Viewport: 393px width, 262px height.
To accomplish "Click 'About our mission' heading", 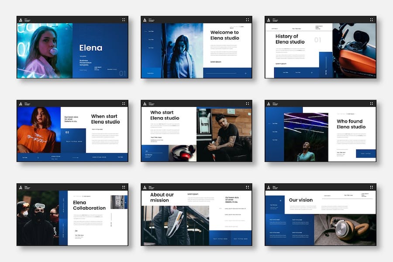I will point(162,197).
